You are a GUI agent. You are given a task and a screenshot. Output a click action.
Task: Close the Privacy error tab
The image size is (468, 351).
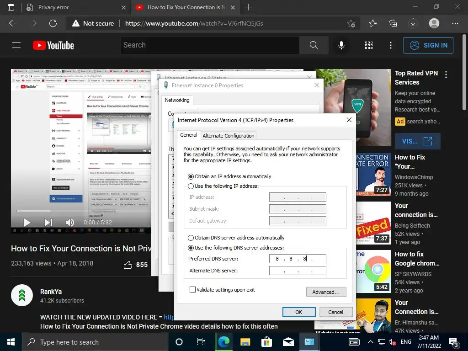[x=123, y=7]
